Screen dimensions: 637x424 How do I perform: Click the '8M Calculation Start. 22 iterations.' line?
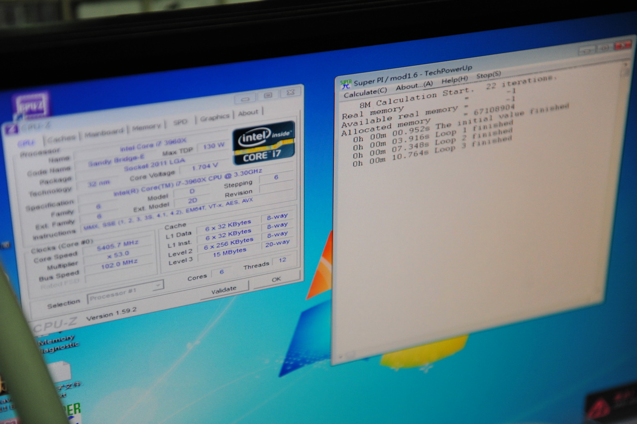[x=459, y=91]
